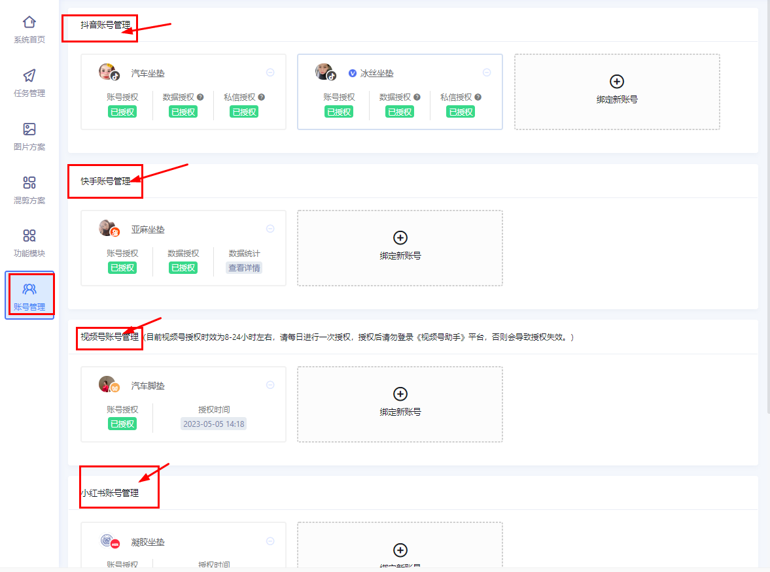Open 任务管理 paper plane icon
The width and height of the screenshot is (770, 572).
(29, 76)
